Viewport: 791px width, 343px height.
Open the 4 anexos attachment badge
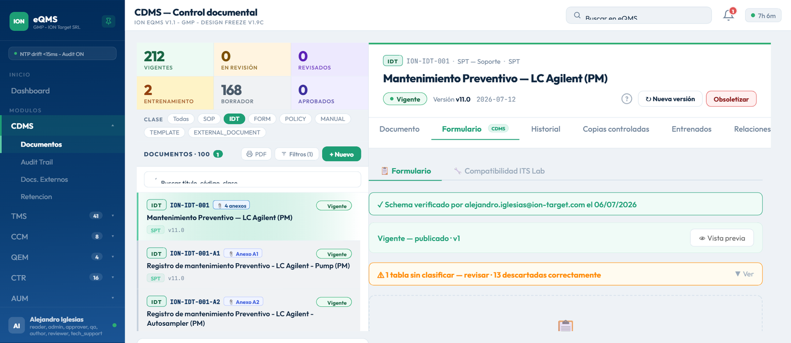pyautogui.click(x=231, y=205)
